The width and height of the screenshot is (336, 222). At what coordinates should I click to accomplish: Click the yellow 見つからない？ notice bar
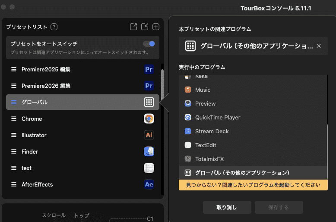point(253,185)
